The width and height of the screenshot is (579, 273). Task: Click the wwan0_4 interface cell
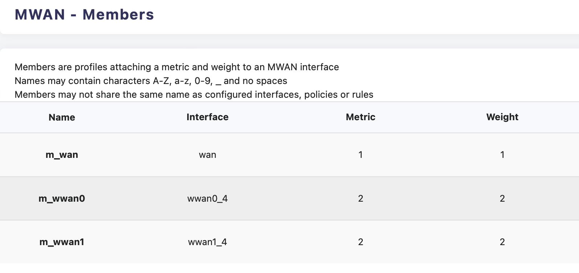[x=208, y=198]
